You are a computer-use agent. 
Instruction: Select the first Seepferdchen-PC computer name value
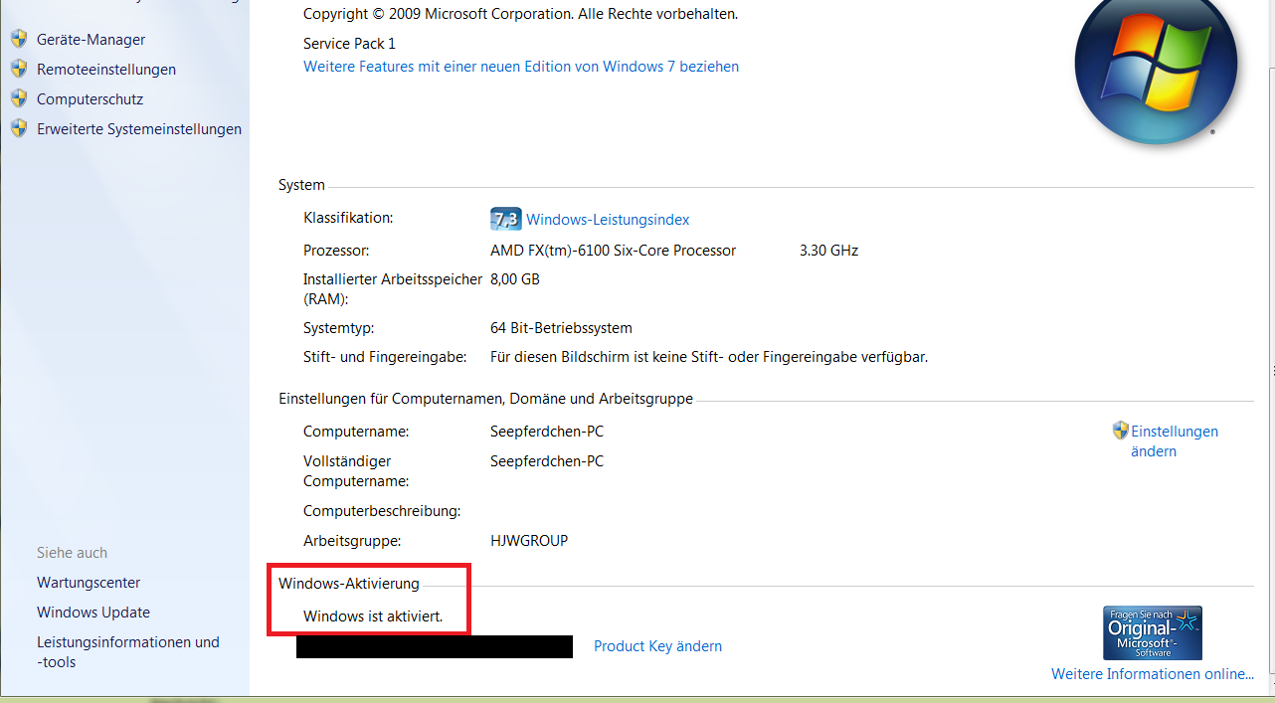click(x=547, y=432)
